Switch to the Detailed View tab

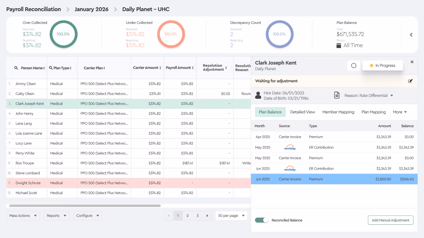[x=302, y=112]
